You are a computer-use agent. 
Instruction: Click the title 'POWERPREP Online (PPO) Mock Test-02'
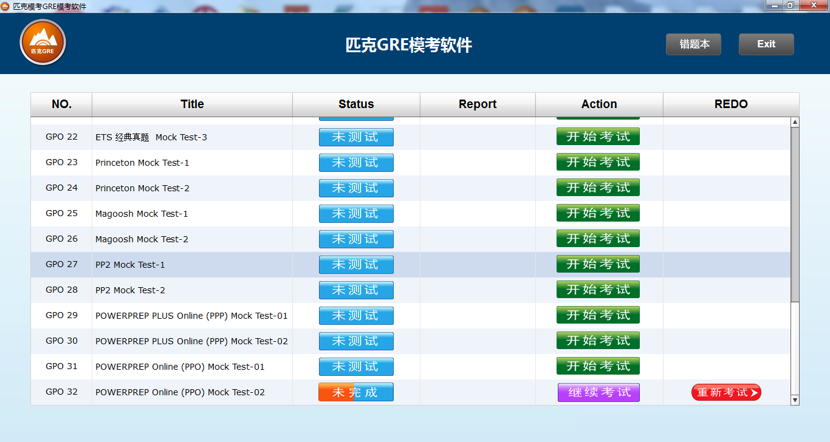click(x=180, y=392)
